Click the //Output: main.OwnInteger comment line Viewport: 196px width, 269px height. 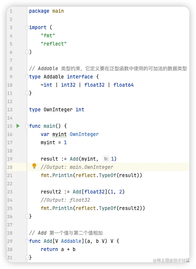(x=77, y=167)
